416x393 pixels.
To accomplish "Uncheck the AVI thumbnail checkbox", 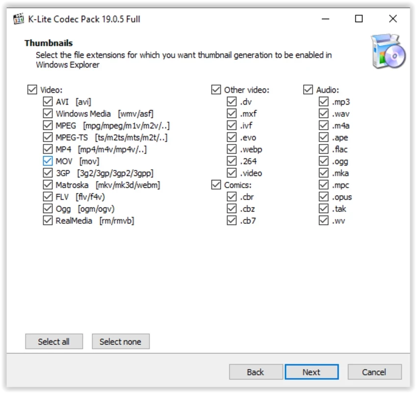I will [x=48, y=102].
